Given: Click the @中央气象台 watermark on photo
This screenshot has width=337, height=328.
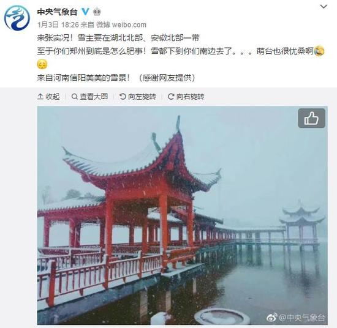Looking at the screenshot, I should (x=296, y=318).
